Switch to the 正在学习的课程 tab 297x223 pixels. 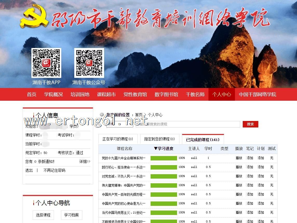click(118, 139)
